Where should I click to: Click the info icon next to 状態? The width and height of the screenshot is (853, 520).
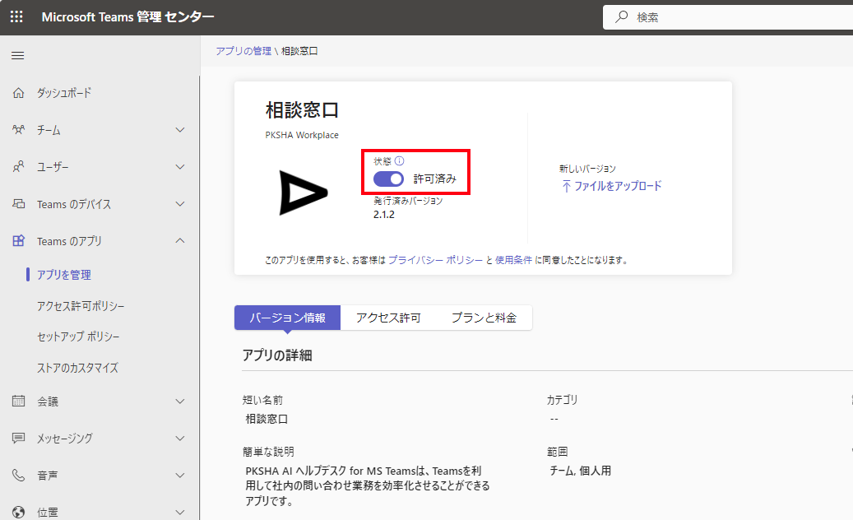coord(399,161)
